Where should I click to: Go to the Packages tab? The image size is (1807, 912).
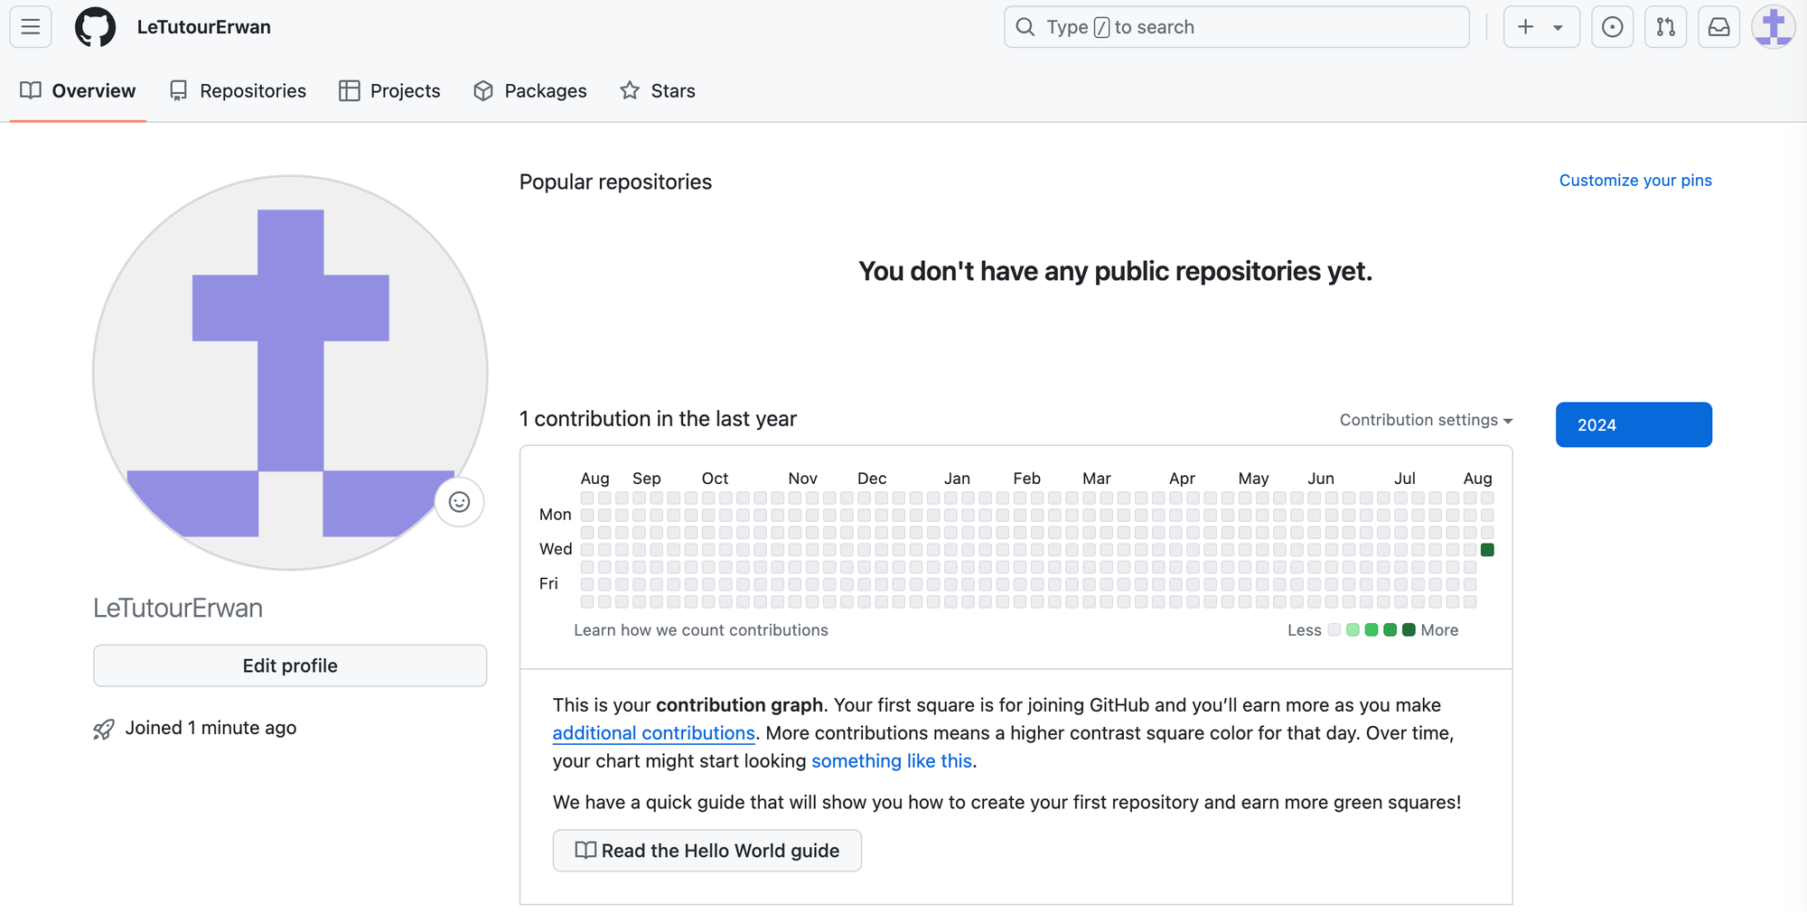[x=530, y=91]
